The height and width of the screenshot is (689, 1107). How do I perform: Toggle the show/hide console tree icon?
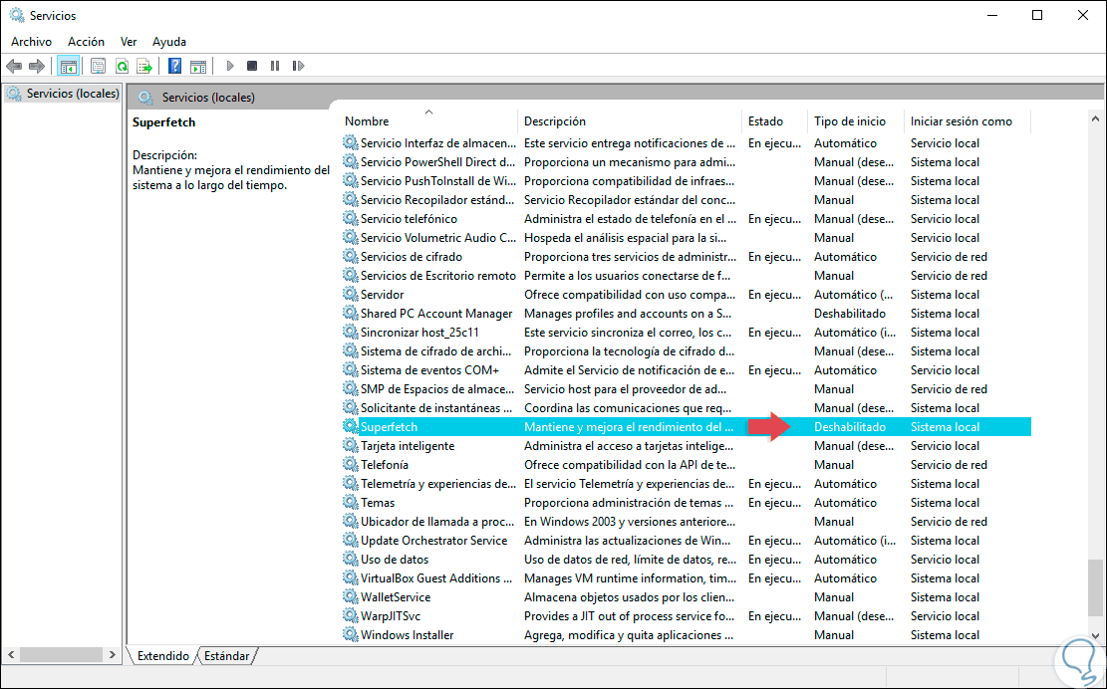(69, 67)
